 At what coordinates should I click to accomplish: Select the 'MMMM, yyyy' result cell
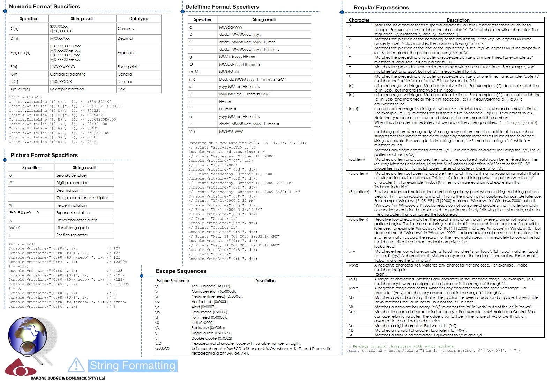click(264, 131)
